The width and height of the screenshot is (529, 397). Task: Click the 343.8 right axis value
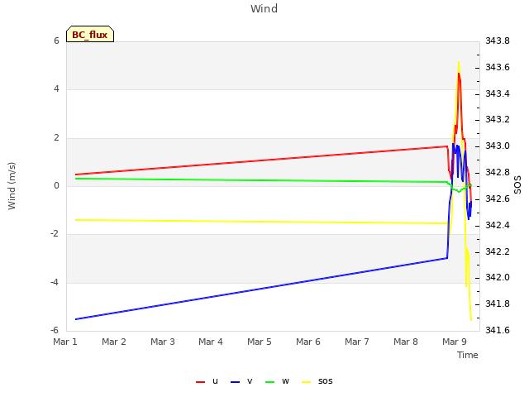pyautogui.click(x=498, y=41)
